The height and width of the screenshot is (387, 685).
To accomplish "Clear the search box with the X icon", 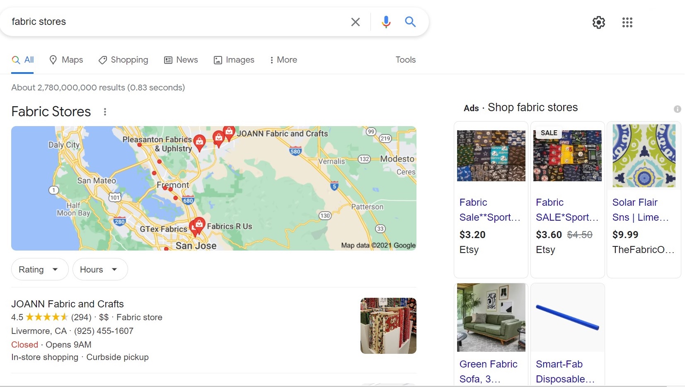I will [x=355, y=22].
